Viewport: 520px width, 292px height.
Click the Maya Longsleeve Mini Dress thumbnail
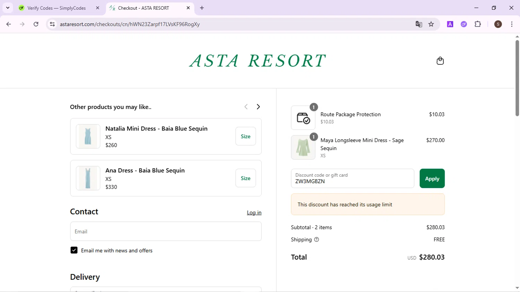(303, 147)
